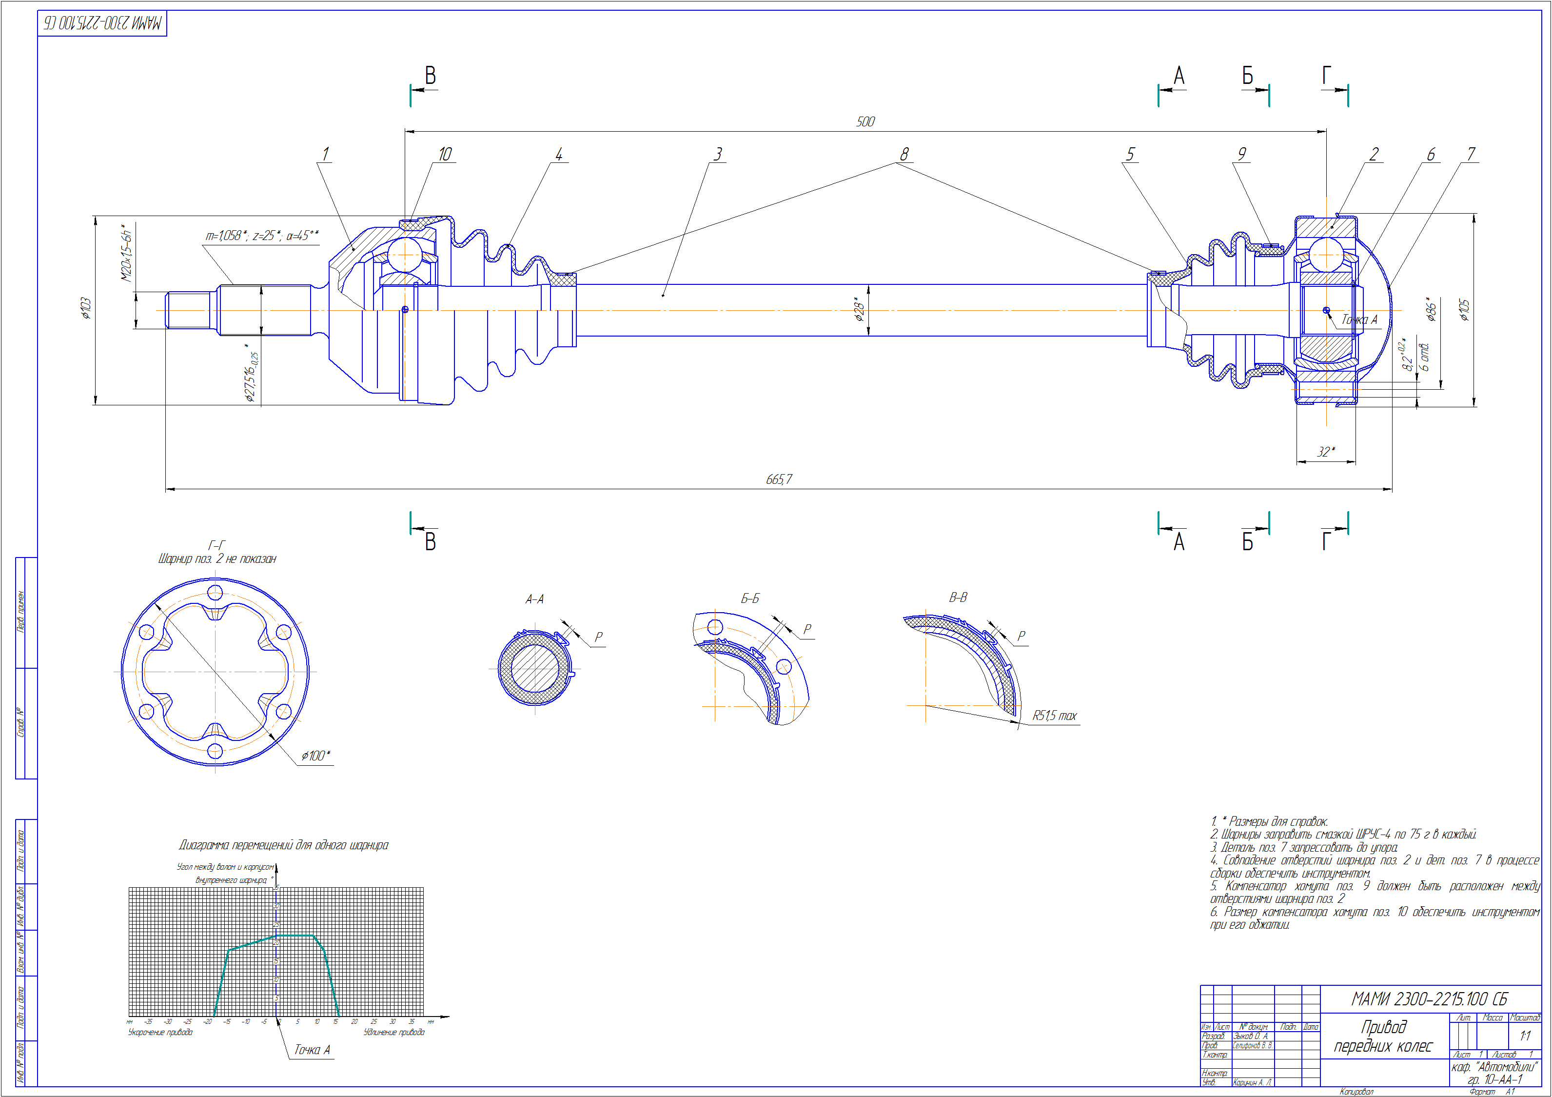Select the 665,7 overall length dimension

[x=778, y=479]
